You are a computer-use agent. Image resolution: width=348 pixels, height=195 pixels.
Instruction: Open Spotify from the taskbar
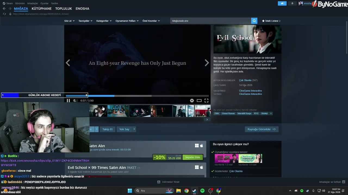click(202, 191)
